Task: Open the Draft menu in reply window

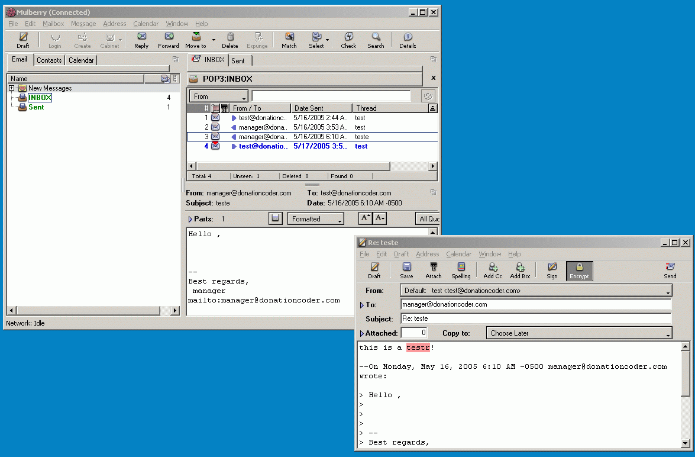Action: click(401, 254)
